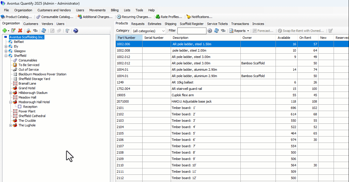The height and width of the screenshot is (182, 349).
Task: Collapse the Sheffield branch node
Action: point(6,56)
